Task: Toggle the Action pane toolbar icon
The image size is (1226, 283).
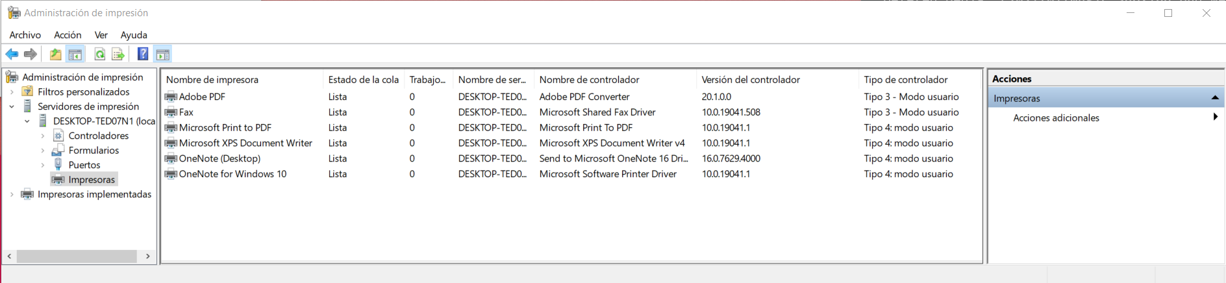Action: tap(162, 55)
